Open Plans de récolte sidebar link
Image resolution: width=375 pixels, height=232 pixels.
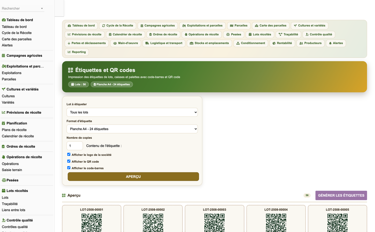tap(14, 130)
